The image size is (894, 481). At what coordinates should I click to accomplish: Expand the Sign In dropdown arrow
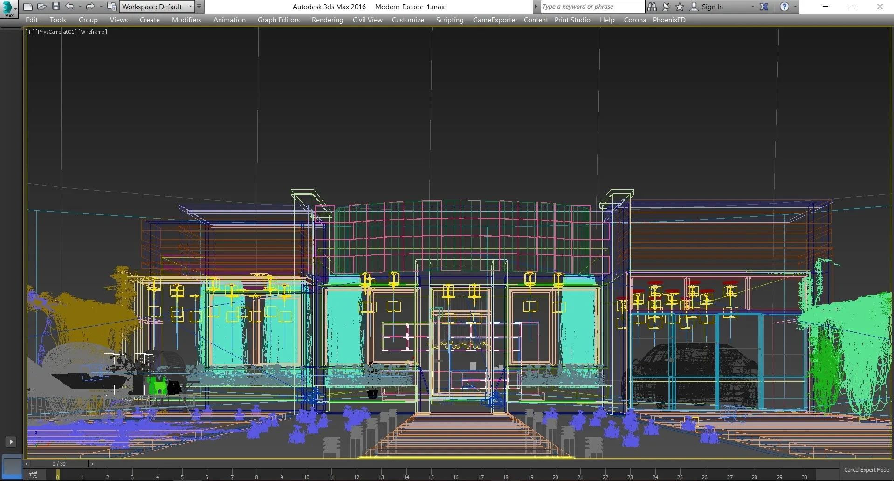[752, 7]
